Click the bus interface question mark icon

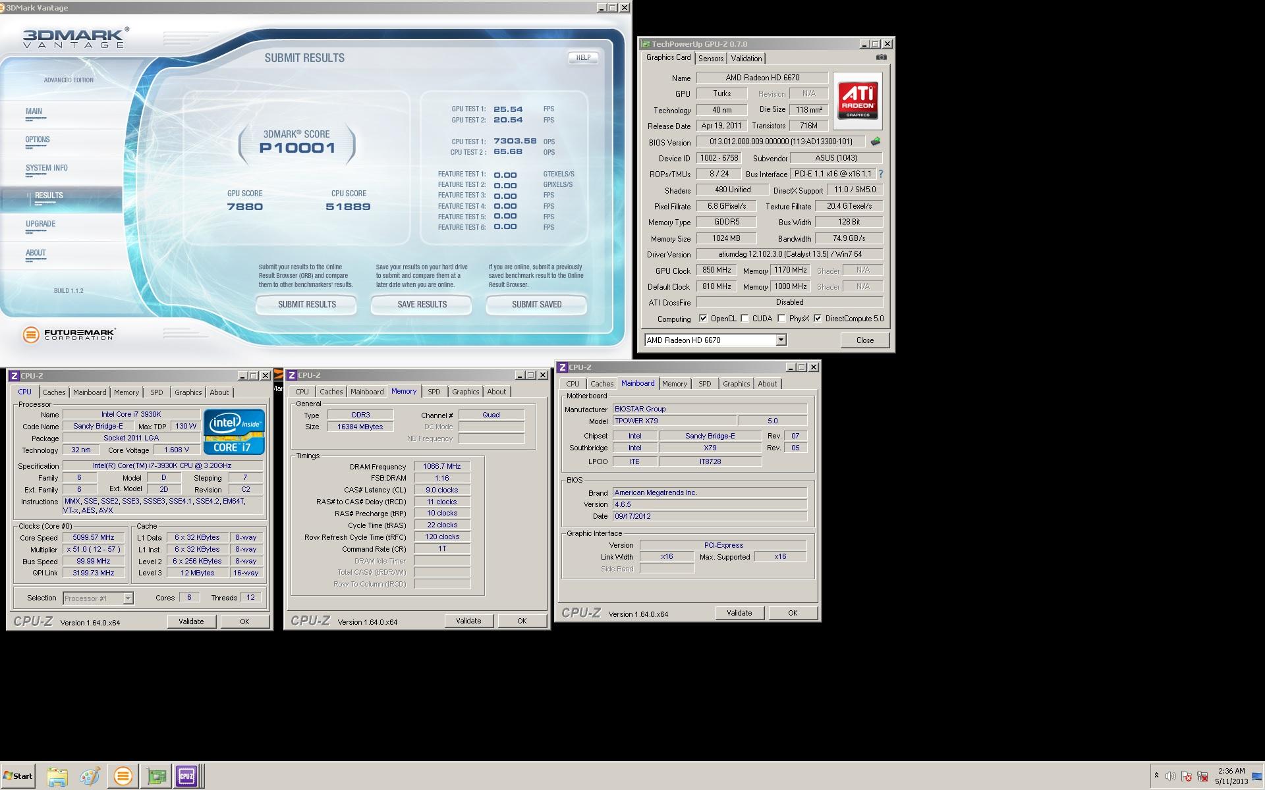pyautogui.click(x=881, y=174)
